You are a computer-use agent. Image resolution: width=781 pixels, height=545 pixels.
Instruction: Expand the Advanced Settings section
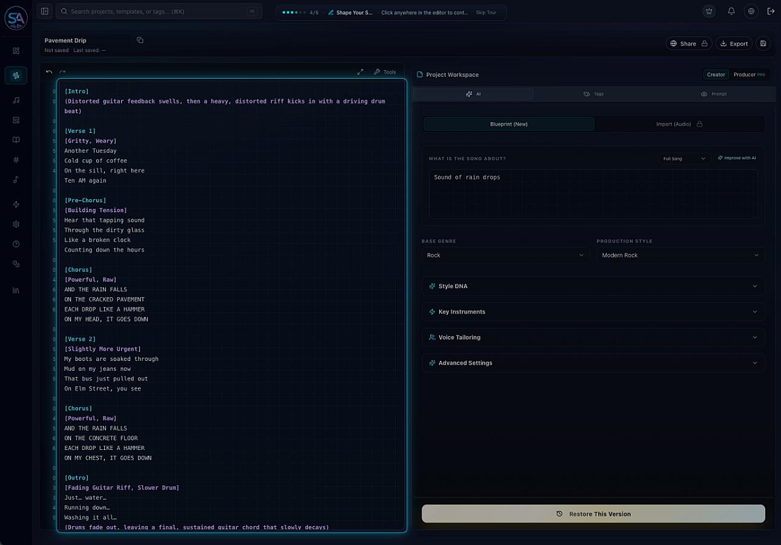click(x=593, y=363)
